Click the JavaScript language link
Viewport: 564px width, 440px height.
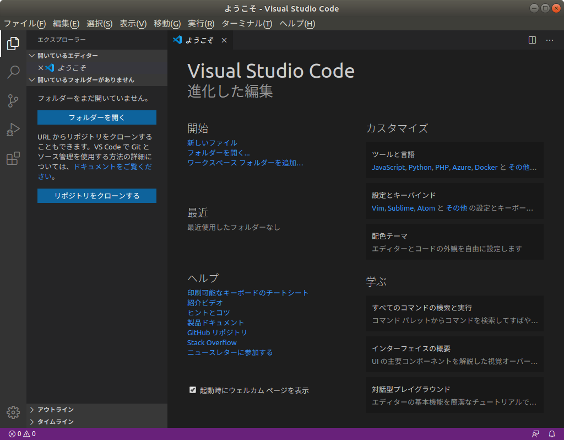tap(388, 168)
